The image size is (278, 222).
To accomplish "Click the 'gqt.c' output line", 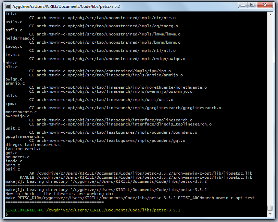I will point(12,153).
